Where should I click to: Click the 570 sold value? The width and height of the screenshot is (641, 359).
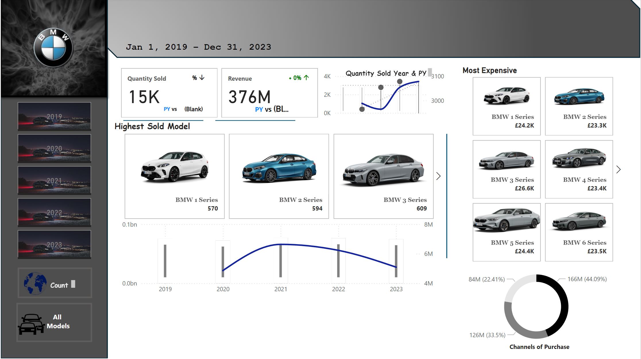pyautogui.click(x=213, y=209)
